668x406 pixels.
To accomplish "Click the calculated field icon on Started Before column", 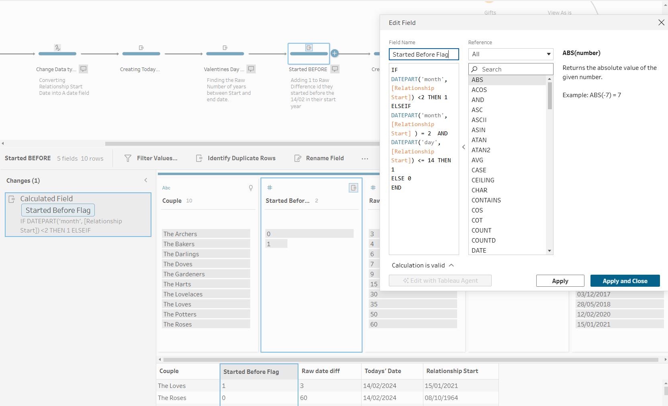I will (353, 188).
